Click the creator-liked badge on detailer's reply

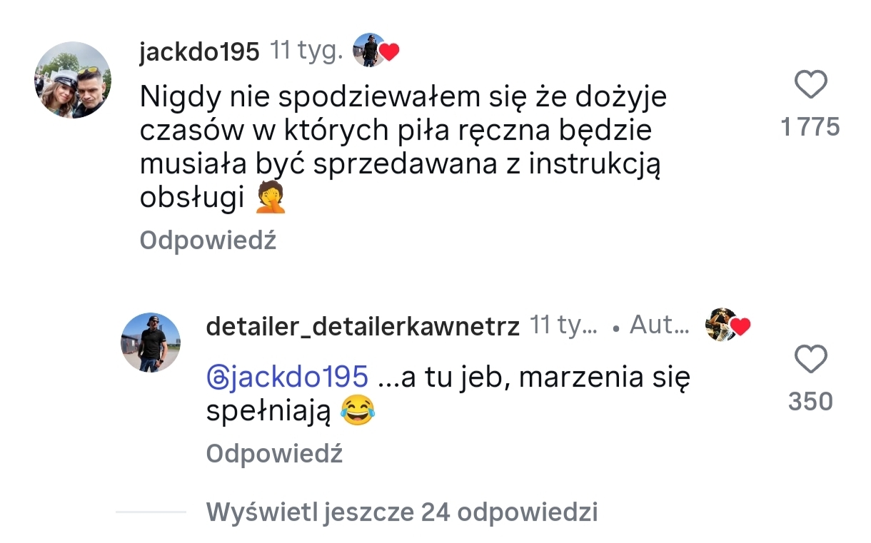[x=727, y=325]
